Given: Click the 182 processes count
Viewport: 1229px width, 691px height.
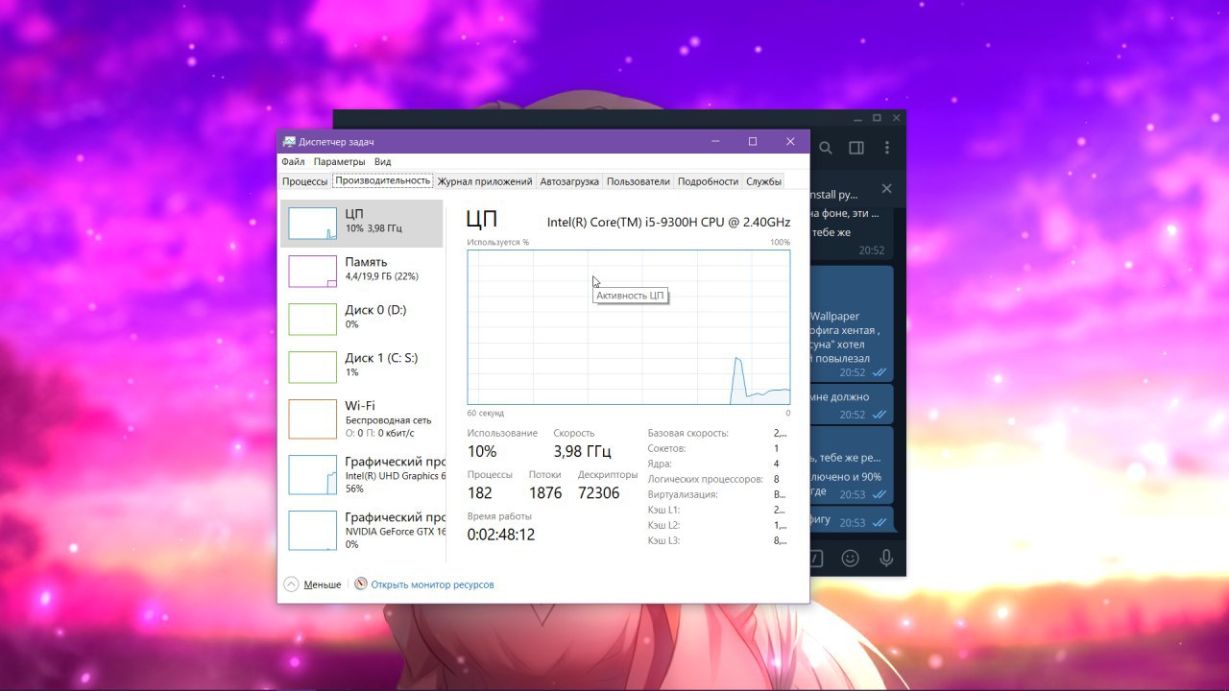Looking at the screenshot, I should (480, 492).
